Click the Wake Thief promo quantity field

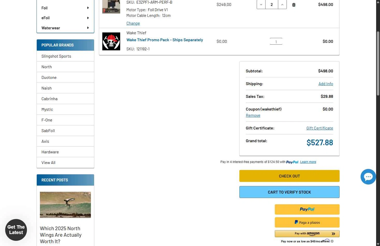coord(276,42)
